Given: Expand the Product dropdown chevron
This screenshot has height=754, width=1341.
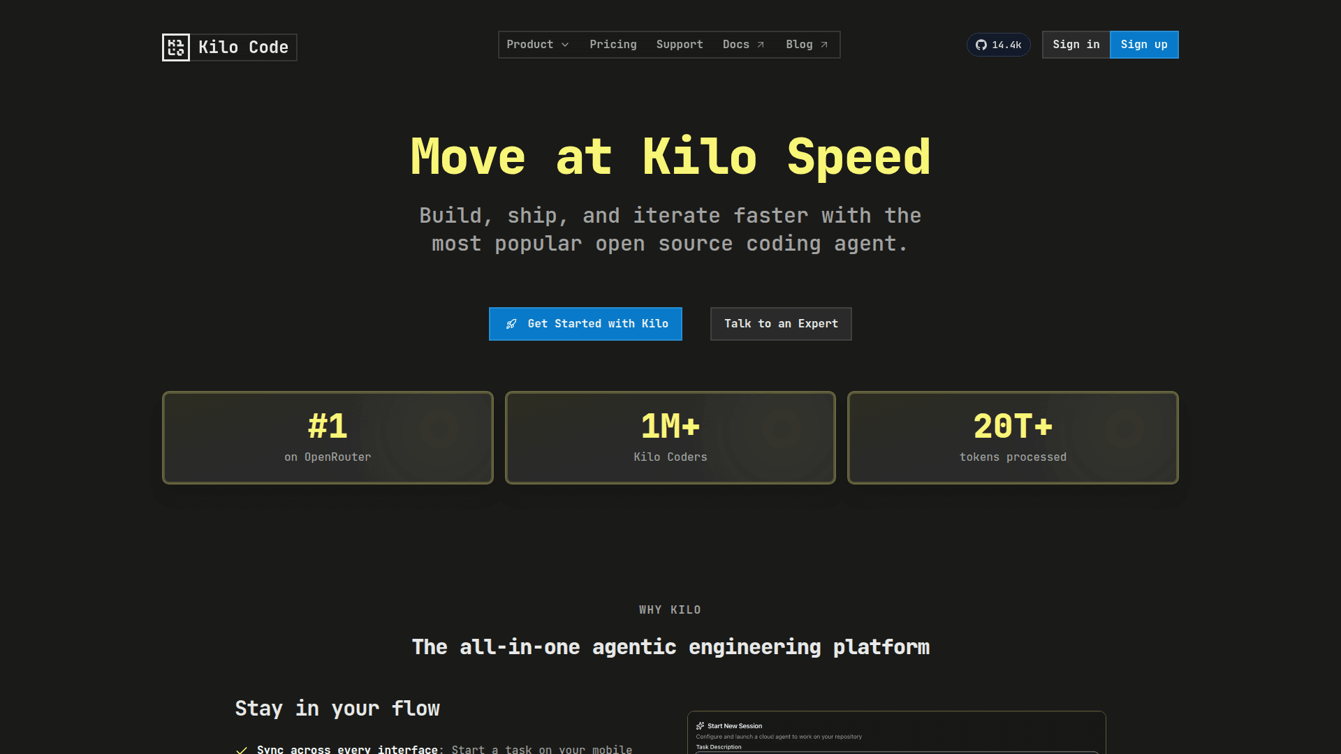Looking at the screenshot, I should [x=565, y=45].
